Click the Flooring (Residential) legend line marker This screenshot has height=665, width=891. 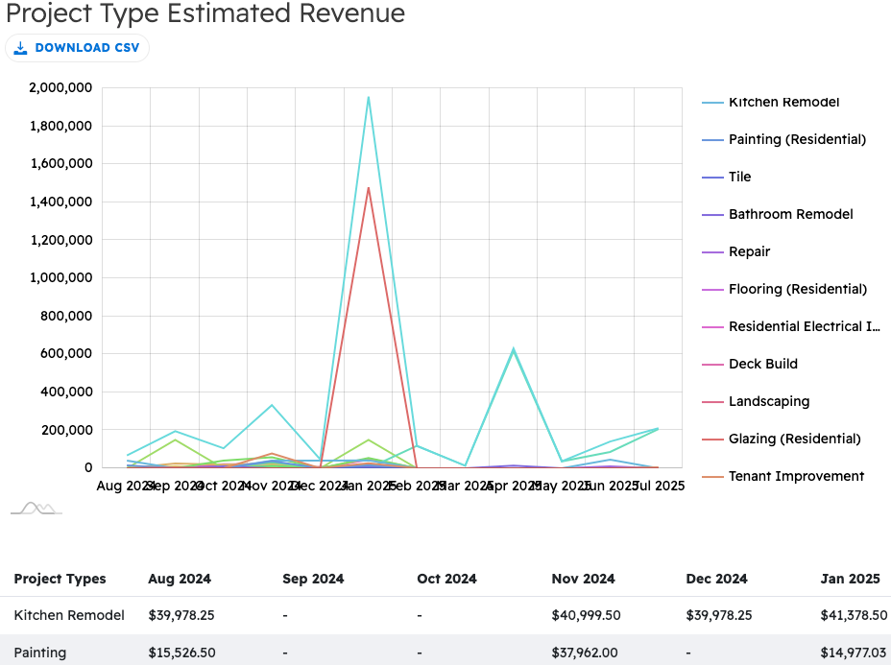click(x=712, y=290)
